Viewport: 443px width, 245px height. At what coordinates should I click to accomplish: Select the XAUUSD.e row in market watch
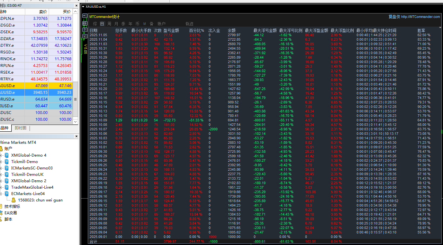36,93
